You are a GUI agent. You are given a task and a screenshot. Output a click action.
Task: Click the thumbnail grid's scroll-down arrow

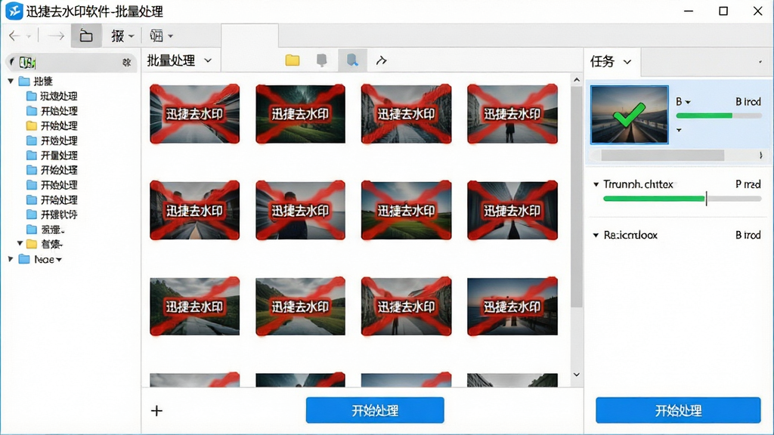pos(576,375)
